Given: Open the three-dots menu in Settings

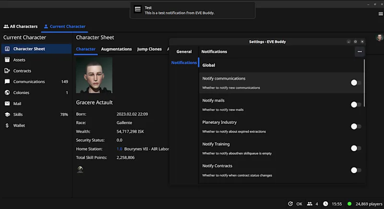Looking at the screenshot, I should pyautogui.click(x=360, y=52).
